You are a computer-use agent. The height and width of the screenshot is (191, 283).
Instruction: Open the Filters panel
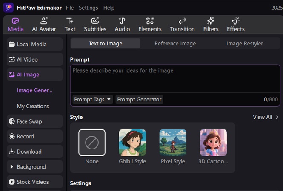[211, 24]
